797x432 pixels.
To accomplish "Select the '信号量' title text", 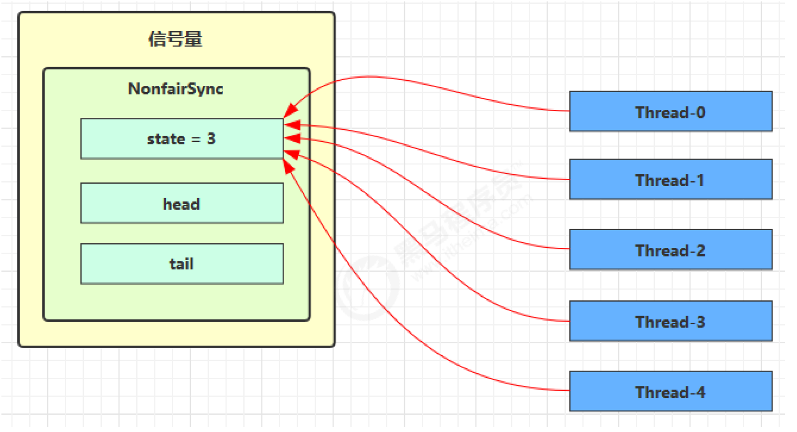I will (x=175, y=39).
